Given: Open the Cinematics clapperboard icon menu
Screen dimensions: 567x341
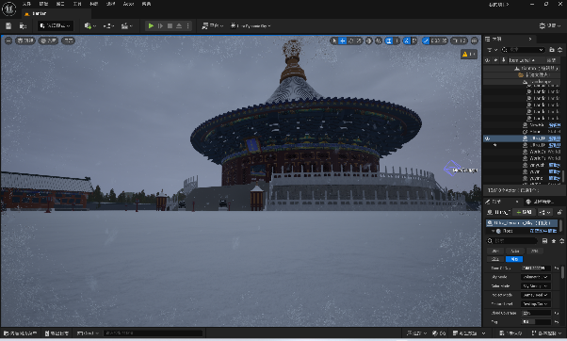Looking at the screenshot, I should 126,26.
